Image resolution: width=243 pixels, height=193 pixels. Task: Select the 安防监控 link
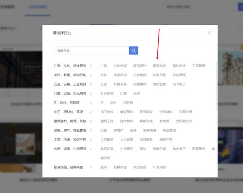click(159, 84)
